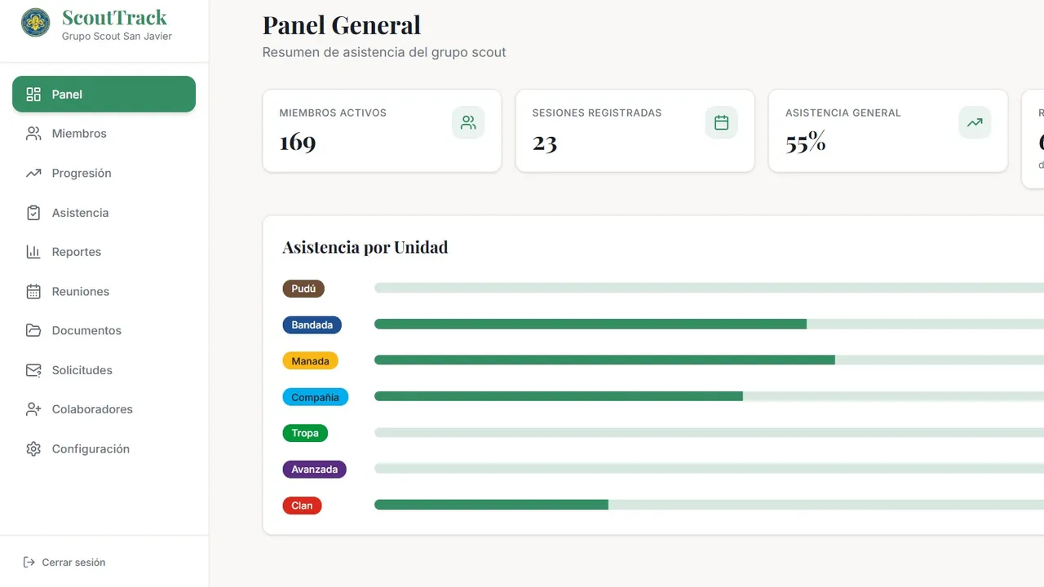Click the Bandada unit badge

click(312, 324)
